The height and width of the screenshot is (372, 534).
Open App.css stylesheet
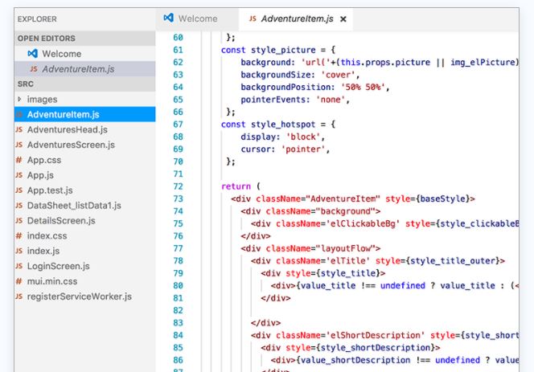84,160
